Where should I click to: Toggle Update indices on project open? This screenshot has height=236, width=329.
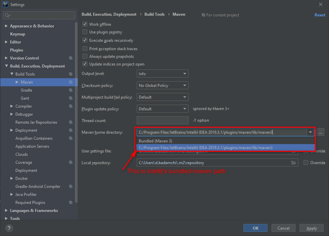point(85,64)
